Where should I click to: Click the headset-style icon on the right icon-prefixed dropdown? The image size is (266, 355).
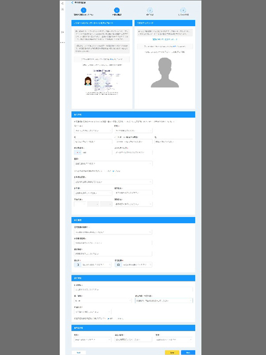[118, 264]
